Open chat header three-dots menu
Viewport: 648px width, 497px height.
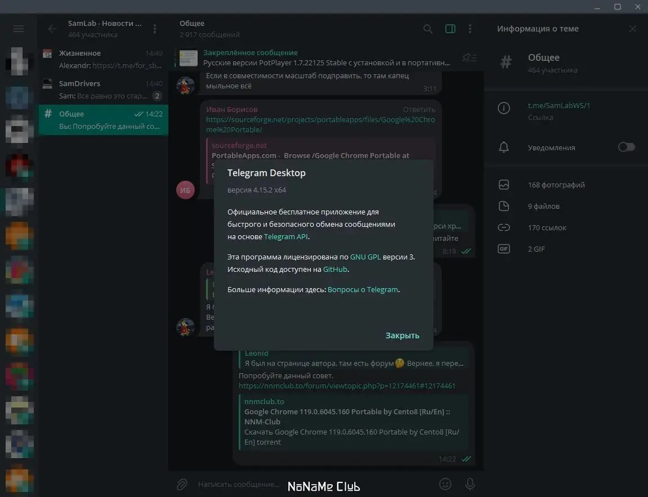pos(470,29)
